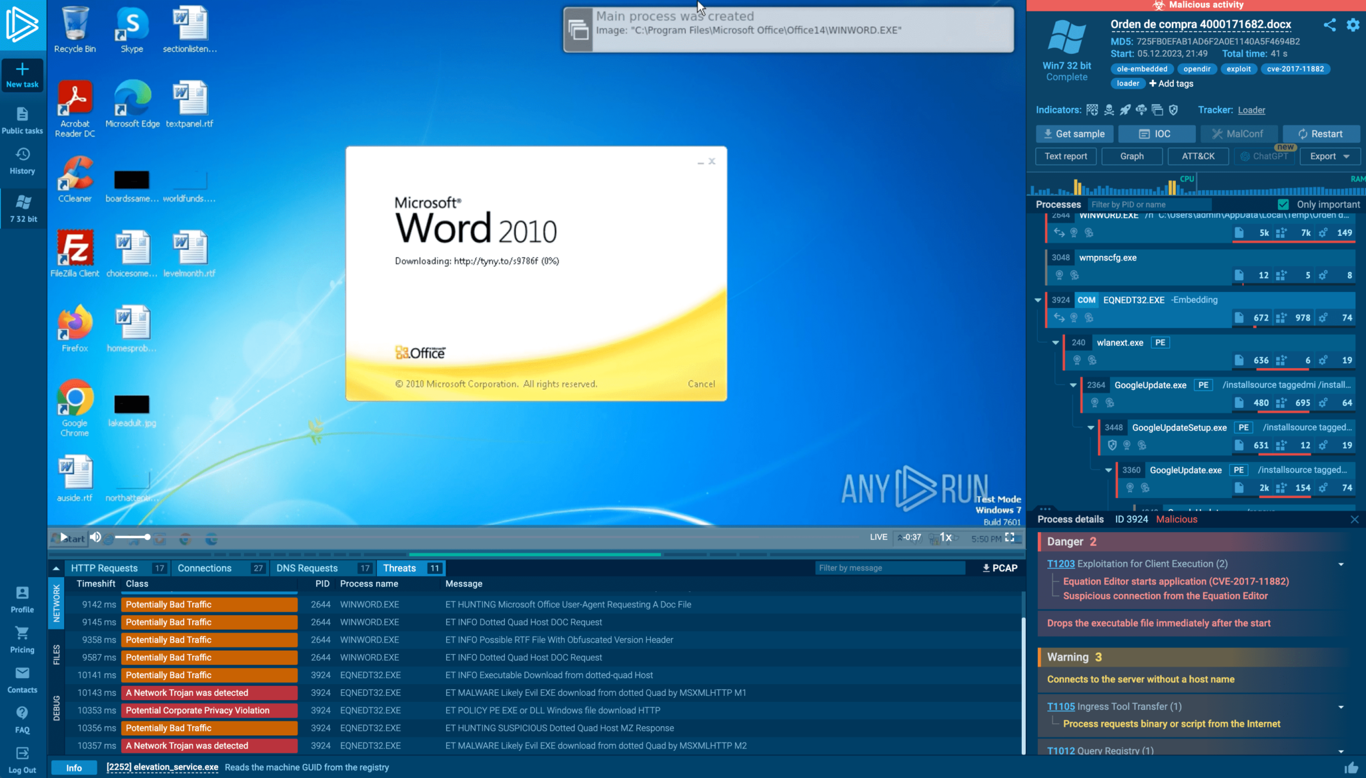Toggle the Only important checkbox
Screen dimensions: 1366x778
tap(1283, 205)
